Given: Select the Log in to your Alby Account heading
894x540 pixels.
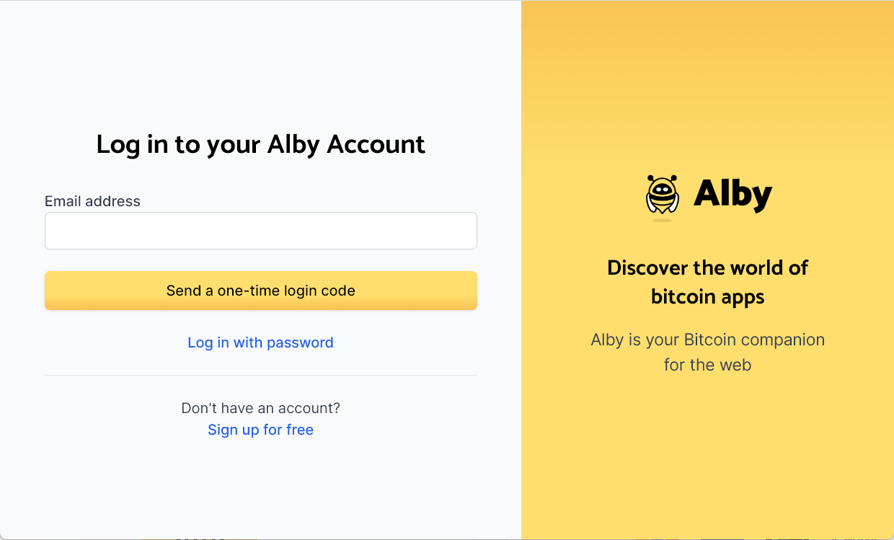Looking at the screenshot, I should pyautogui.click(x=260, y=144).
